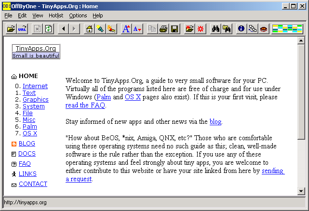Increase text size with the large A icon
Image resolution: width=309 pixels, height=211 pixels.
pos(126,29)
